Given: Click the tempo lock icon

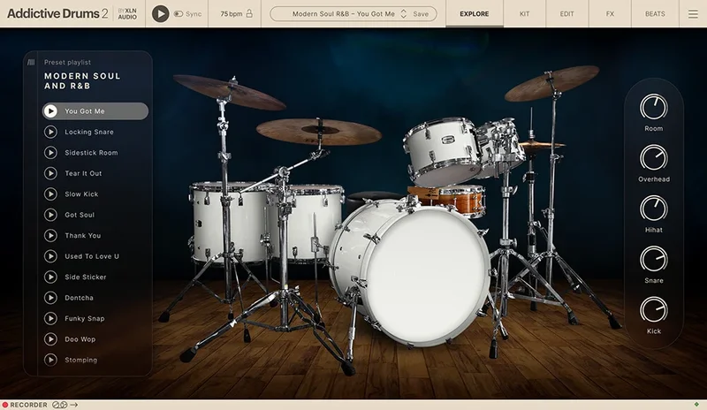Looking at the screenshot, I should [249, 13].
